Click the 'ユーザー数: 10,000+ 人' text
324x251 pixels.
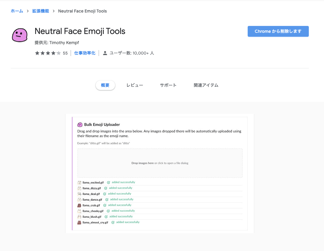click(132, 53)
